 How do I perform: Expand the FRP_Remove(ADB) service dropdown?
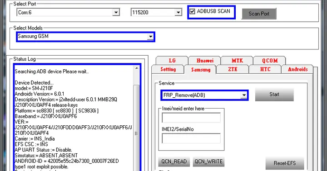pos(243,95)
